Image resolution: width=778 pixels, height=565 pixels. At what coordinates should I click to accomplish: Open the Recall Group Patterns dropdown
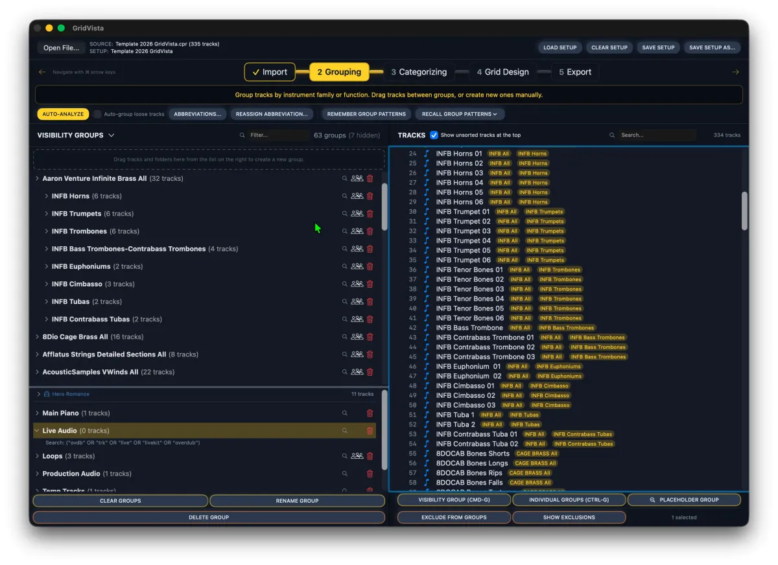point(460,114)
